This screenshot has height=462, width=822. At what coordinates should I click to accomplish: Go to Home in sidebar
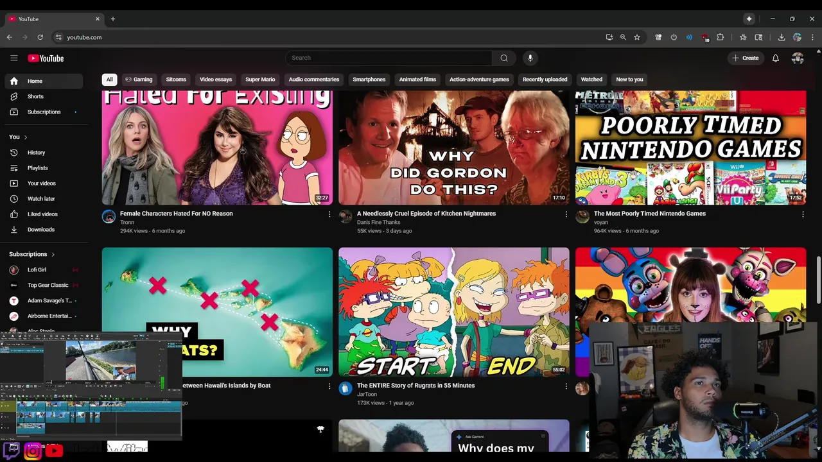(x=44, y=81)
